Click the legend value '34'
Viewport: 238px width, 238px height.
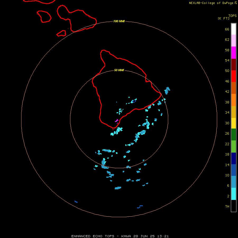[227, 112]
